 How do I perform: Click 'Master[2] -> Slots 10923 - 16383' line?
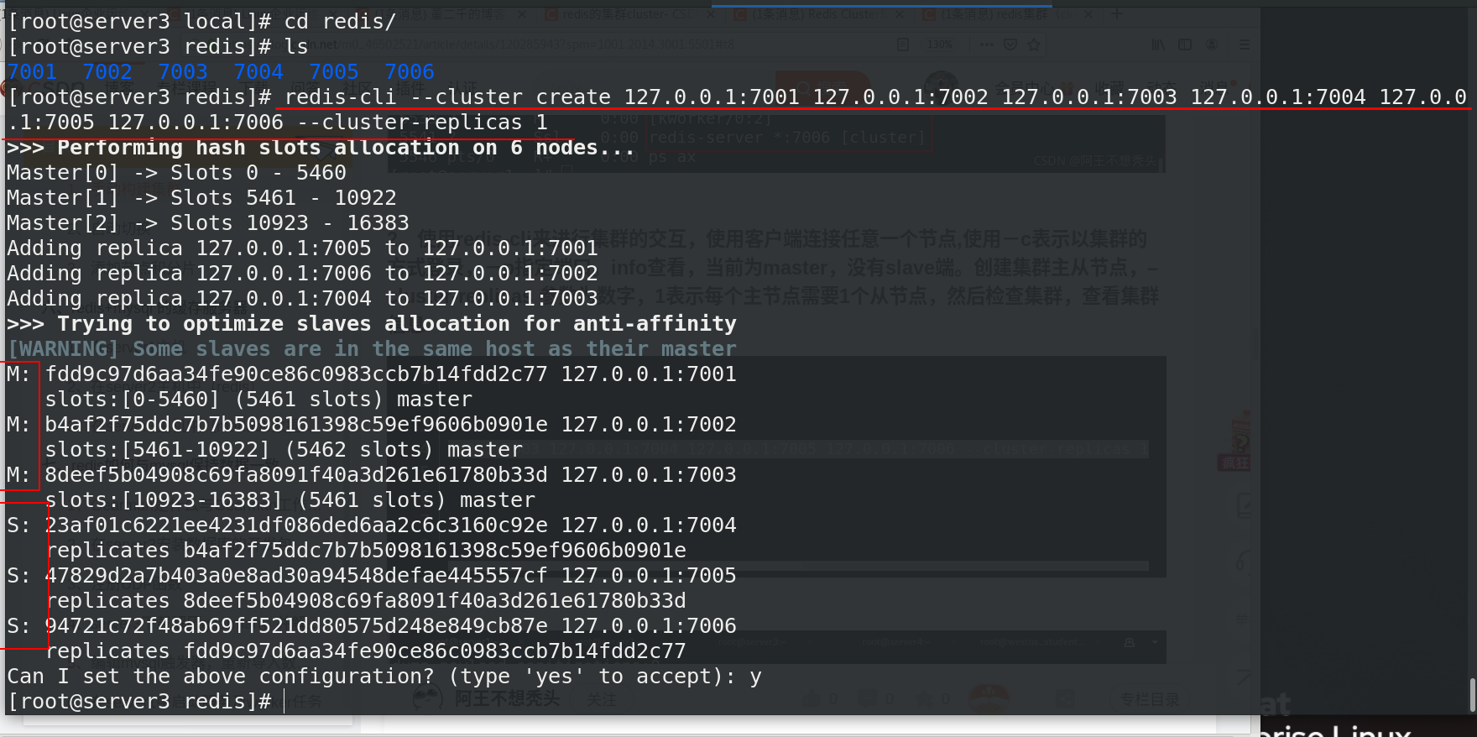click(208, 223)
